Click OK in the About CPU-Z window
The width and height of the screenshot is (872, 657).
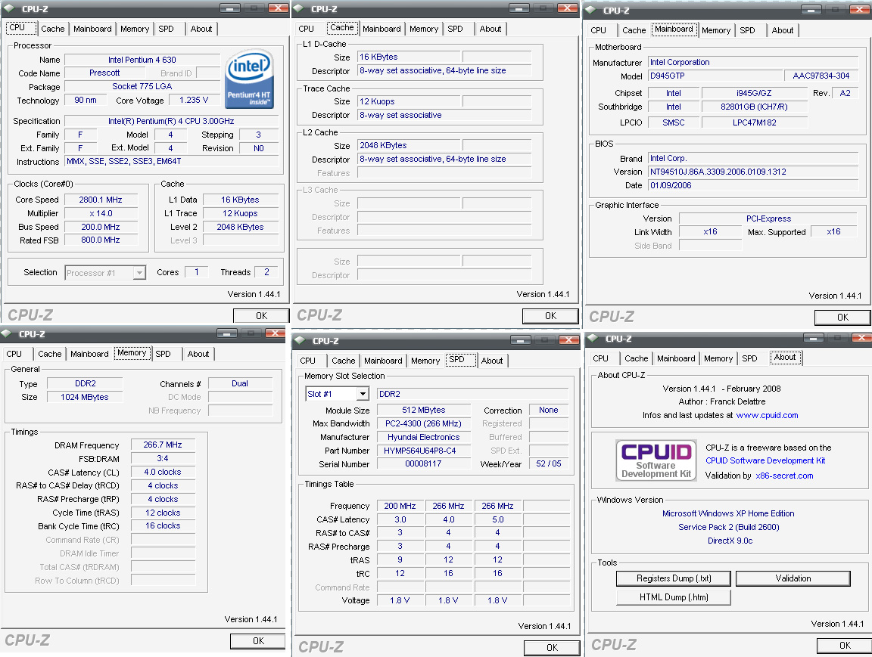[844, 646]
